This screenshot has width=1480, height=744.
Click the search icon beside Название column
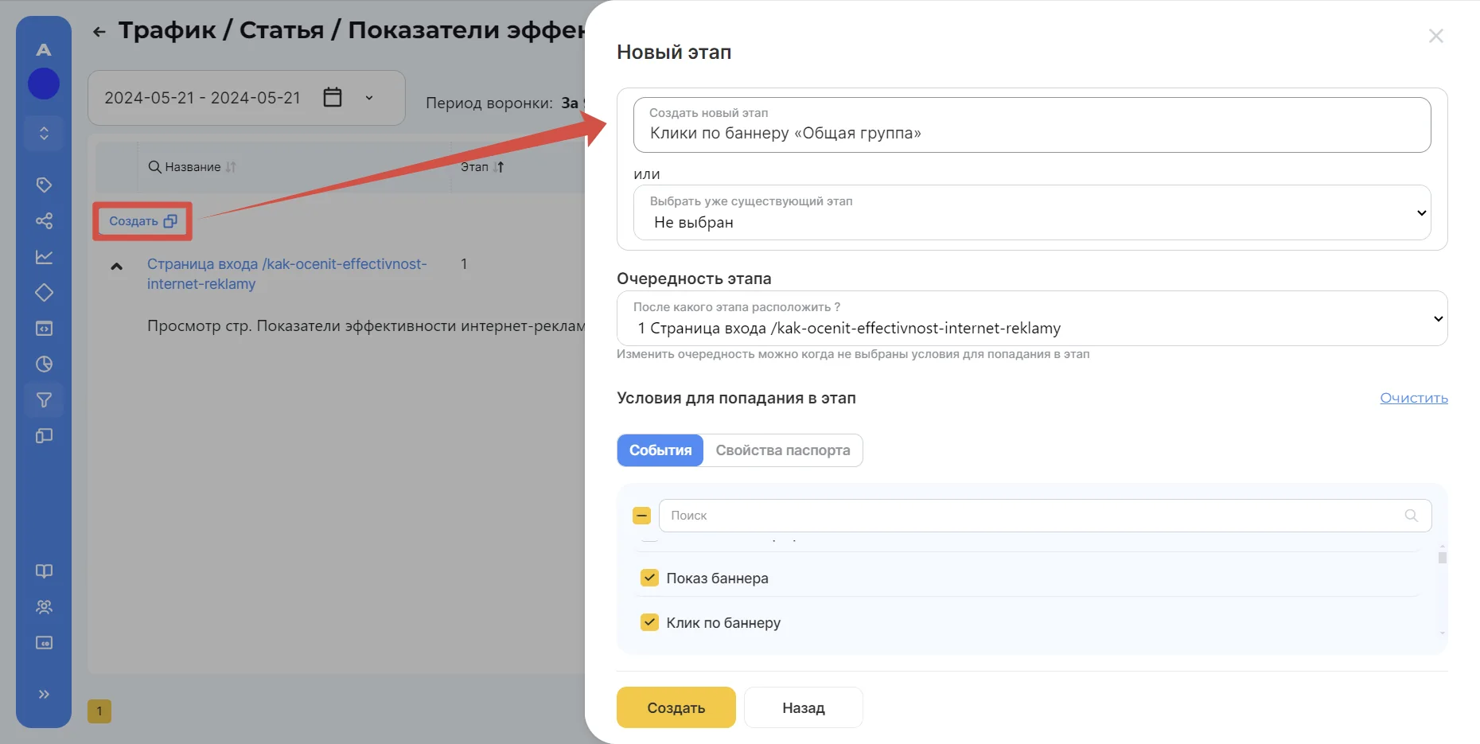155,167
